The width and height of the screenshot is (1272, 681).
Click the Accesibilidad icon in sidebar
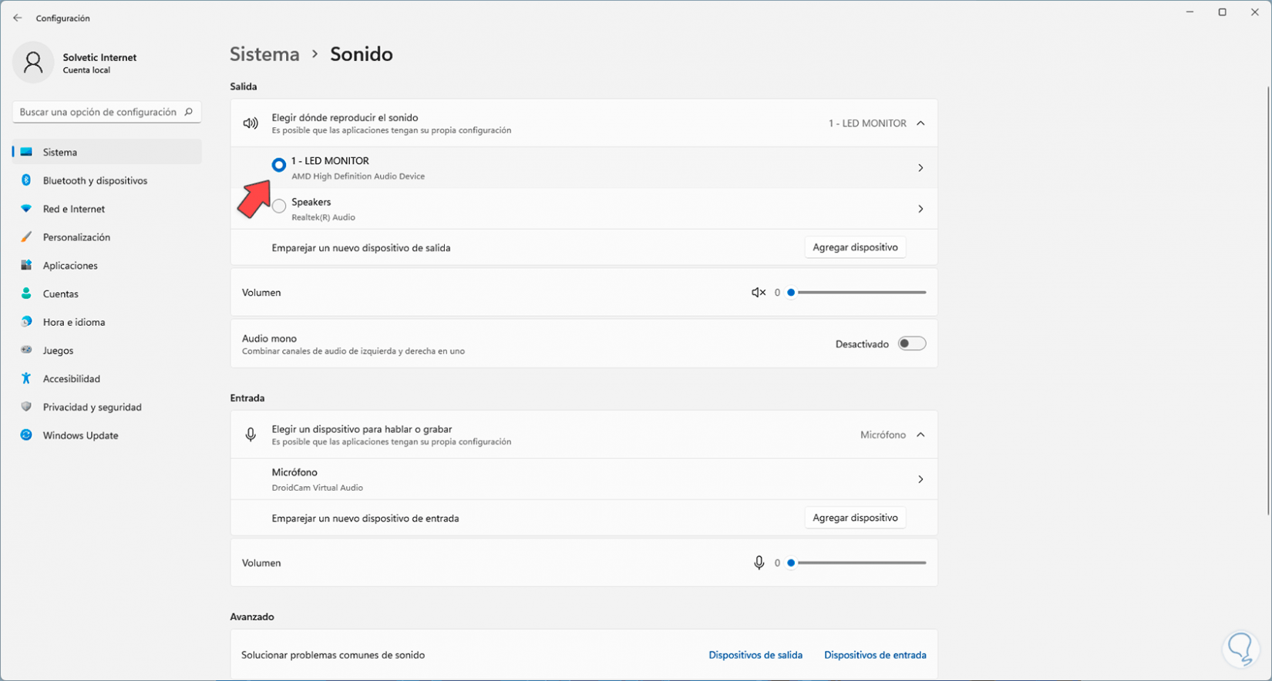point(26,378)
